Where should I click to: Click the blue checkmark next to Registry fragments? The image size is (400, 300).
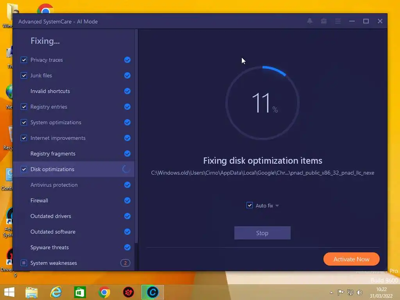point(127,154)
